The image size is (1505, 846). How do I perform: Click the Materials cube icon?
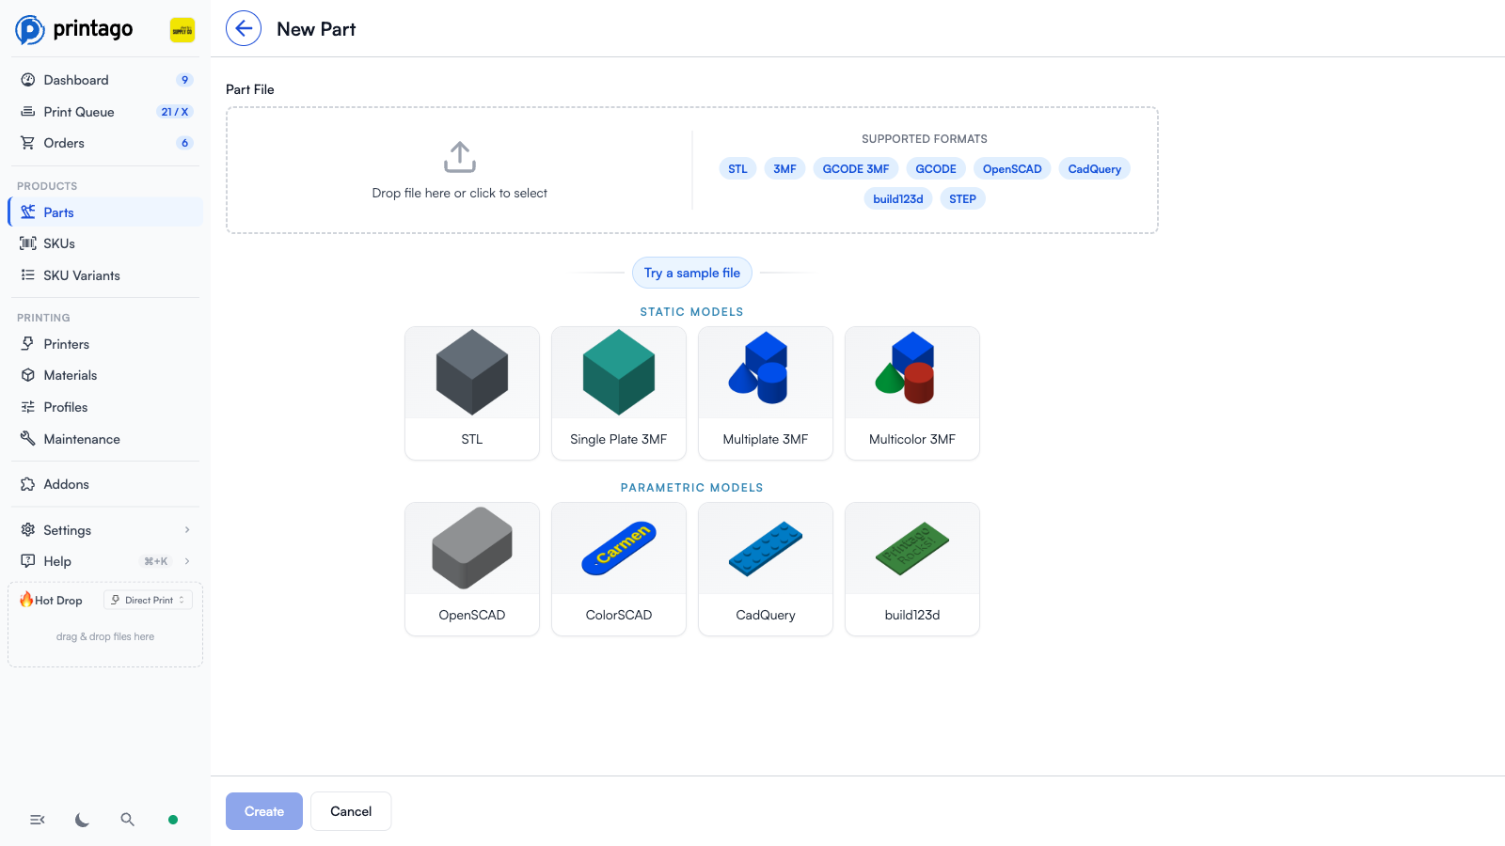[x=28, y=375]
